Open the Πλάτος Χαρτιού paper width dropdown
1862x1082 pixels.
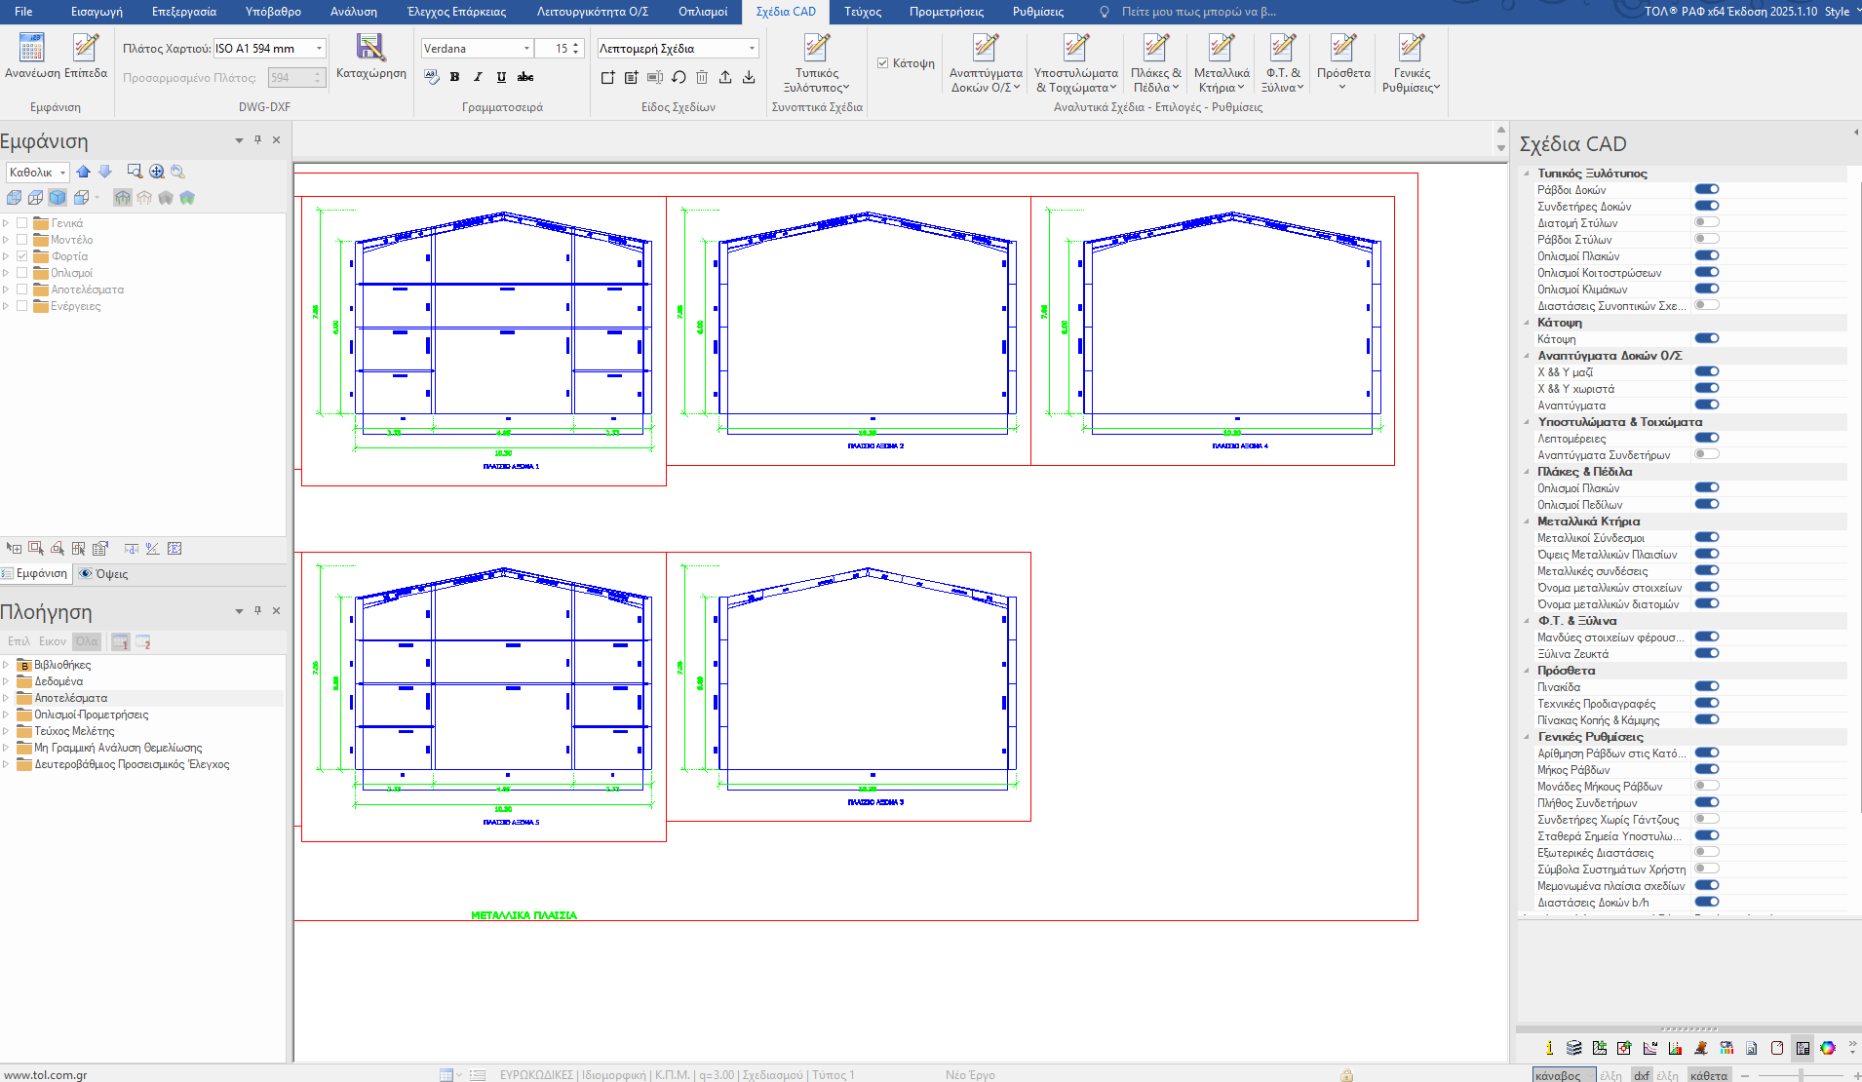319,49
